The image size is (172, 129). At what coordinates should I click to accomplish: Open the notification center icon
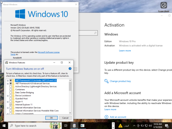(x=166, y=126)
